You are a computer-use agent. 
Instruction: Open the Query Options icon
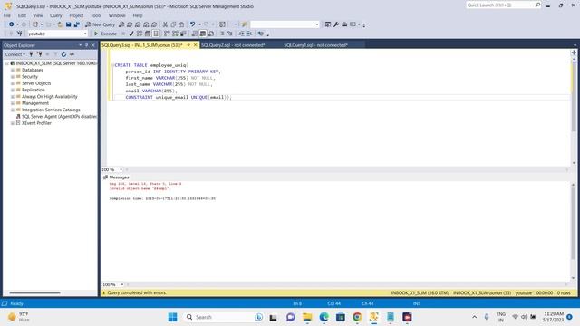(147, 34)
